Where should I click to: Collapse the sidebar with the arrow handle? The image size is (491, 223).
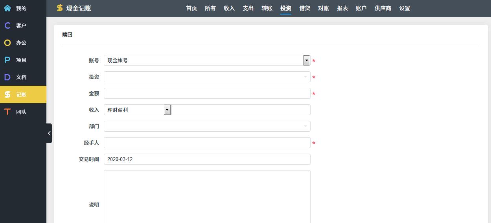tap(49, 133)
